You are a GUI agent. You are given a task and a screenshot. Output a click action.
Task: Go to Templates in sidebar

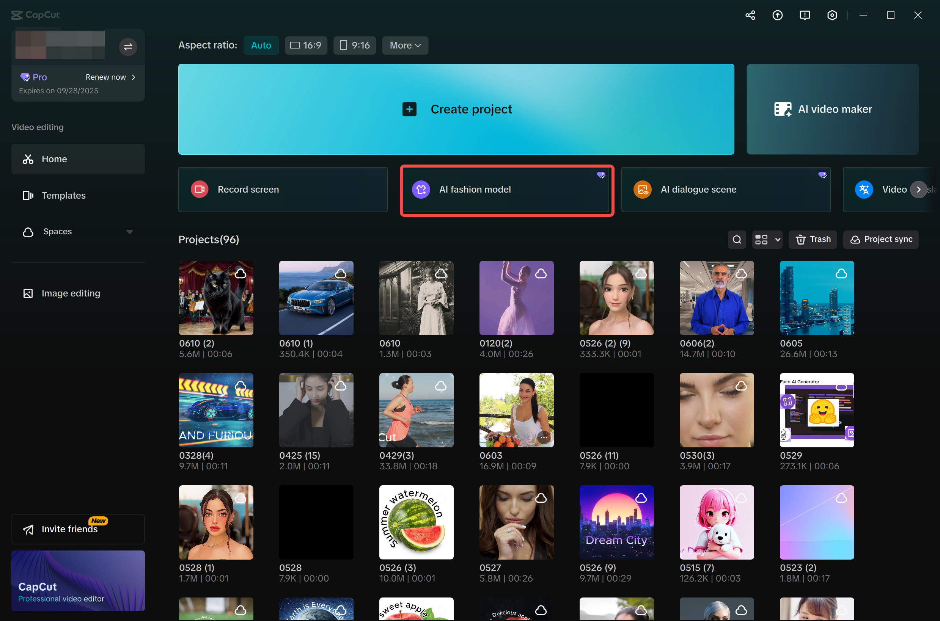pos(63,195)
